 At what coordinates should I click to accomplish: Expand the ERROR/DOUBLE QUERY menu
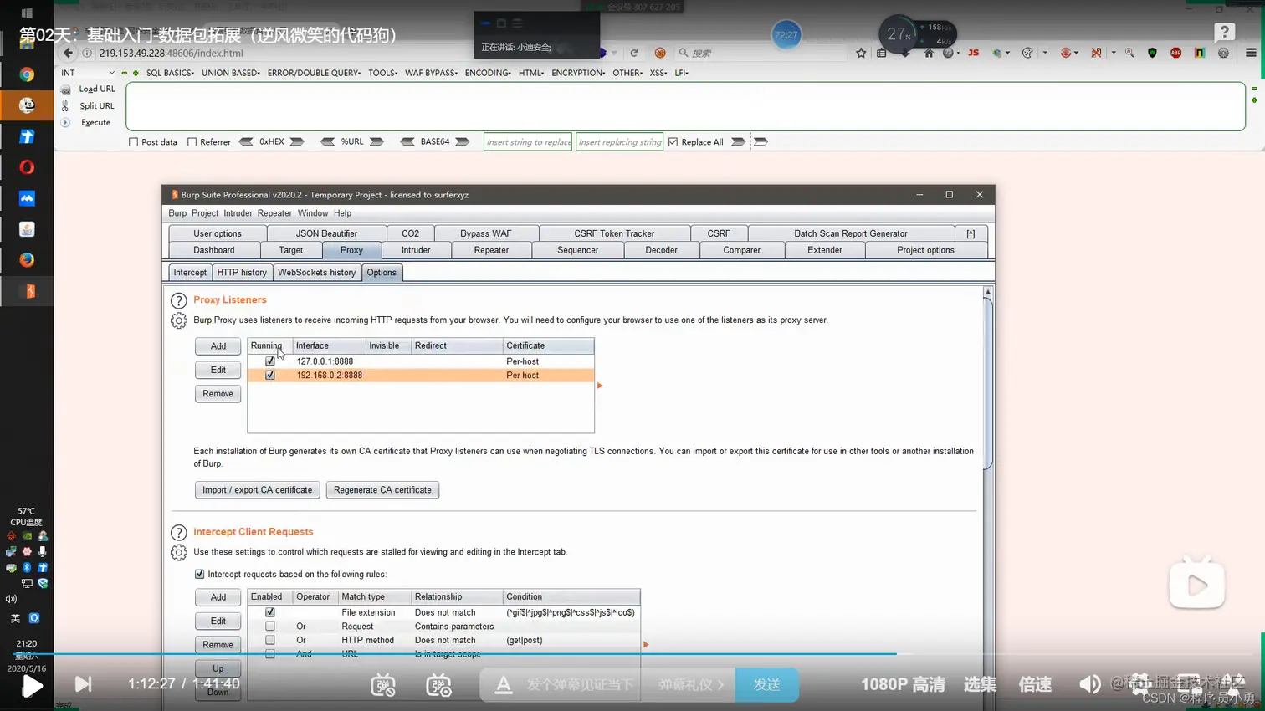tap(314, 73)
